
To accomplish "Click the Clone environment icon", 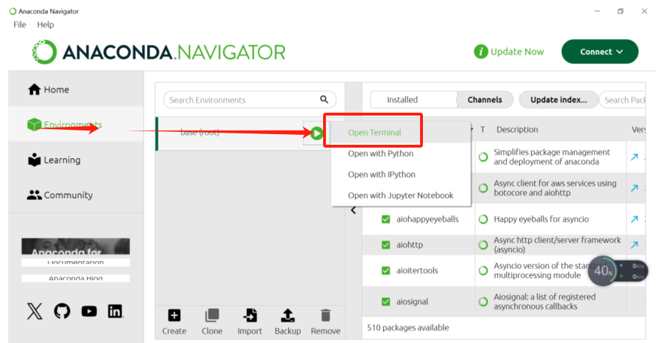I will coord(212,315).
